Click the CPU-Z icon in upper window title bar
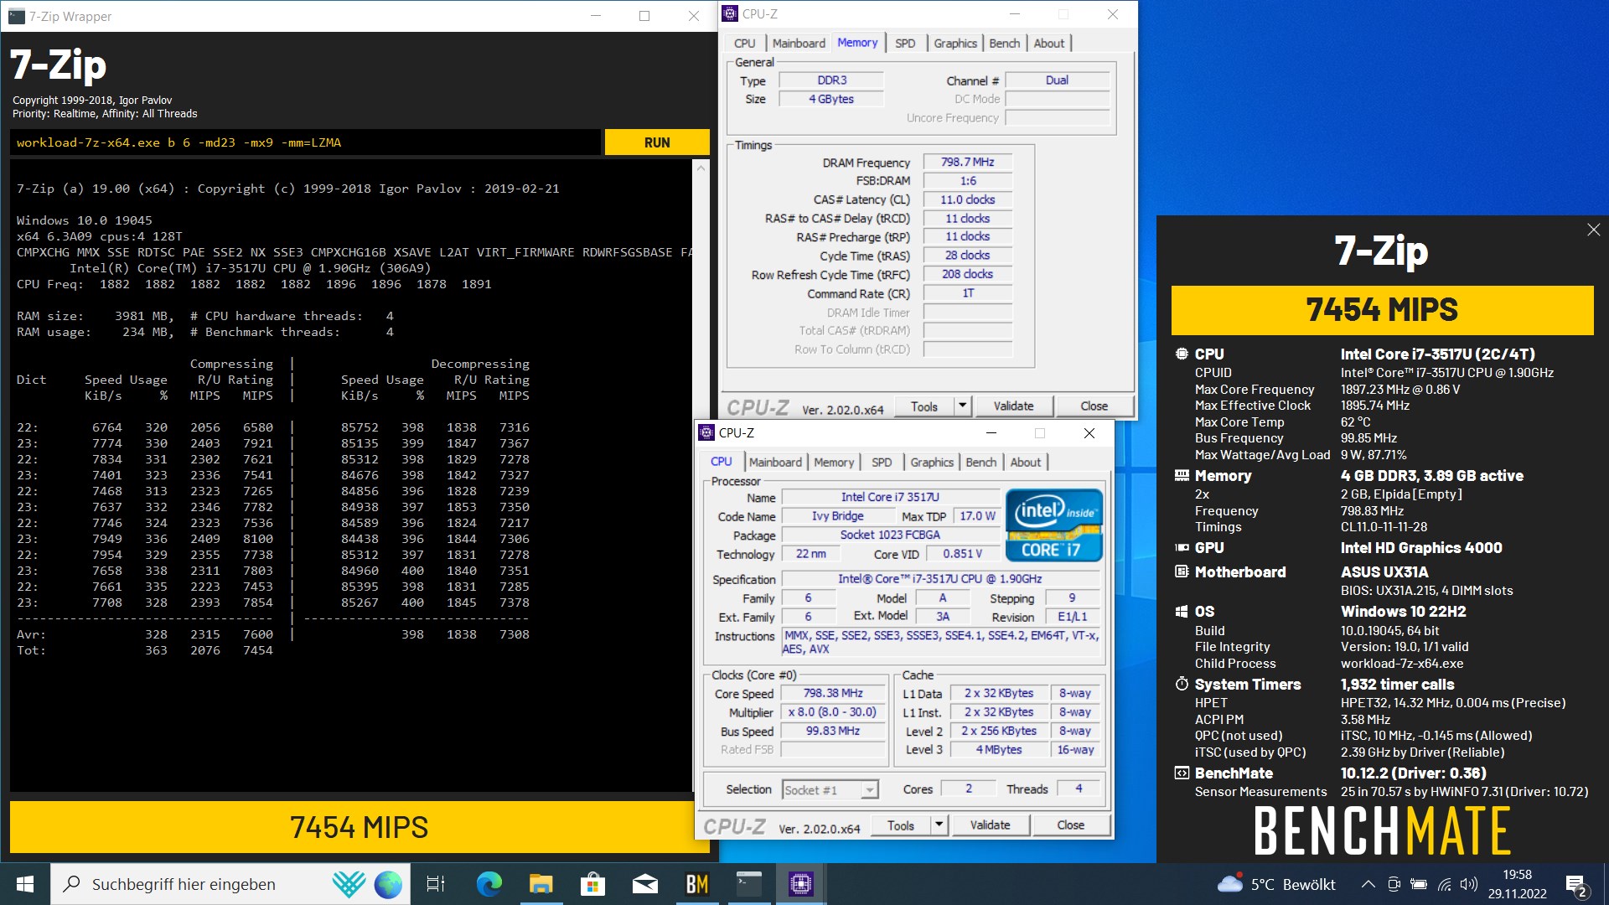Image resolution: width=1609 pixels, height=905 pixels. tap(730, 13)
